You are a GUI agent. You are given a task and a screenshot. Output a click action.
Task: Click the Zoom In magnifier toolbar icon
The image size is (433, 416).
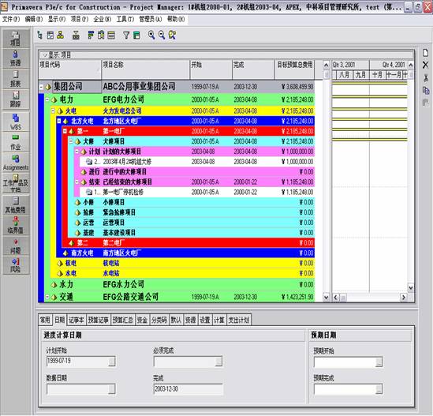(x=151, y=35)
